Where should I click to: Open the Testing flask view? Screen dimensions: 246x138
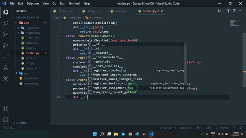[x=5, y=68]
